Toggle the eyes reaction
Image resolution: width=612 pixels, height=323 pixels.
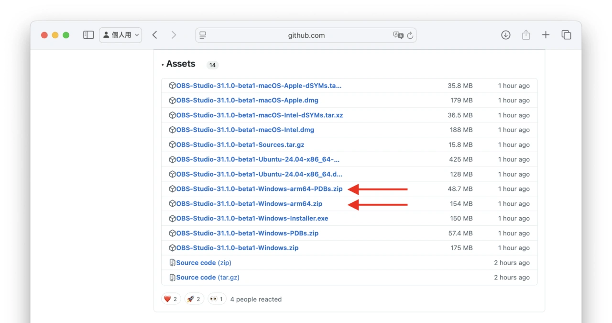pos(217,299)
